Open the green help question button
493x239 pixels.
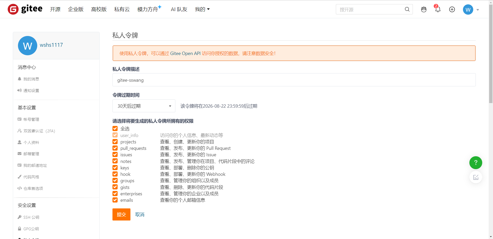[476, 163]
